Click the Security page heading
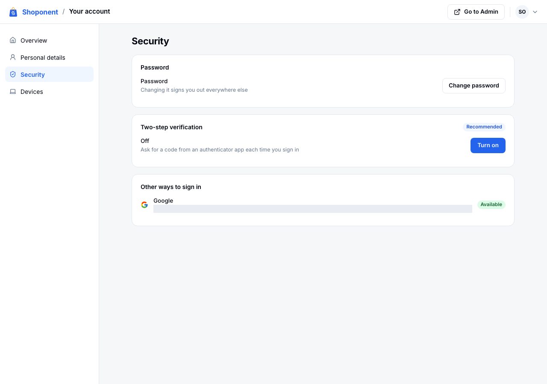 click(150, 41)
